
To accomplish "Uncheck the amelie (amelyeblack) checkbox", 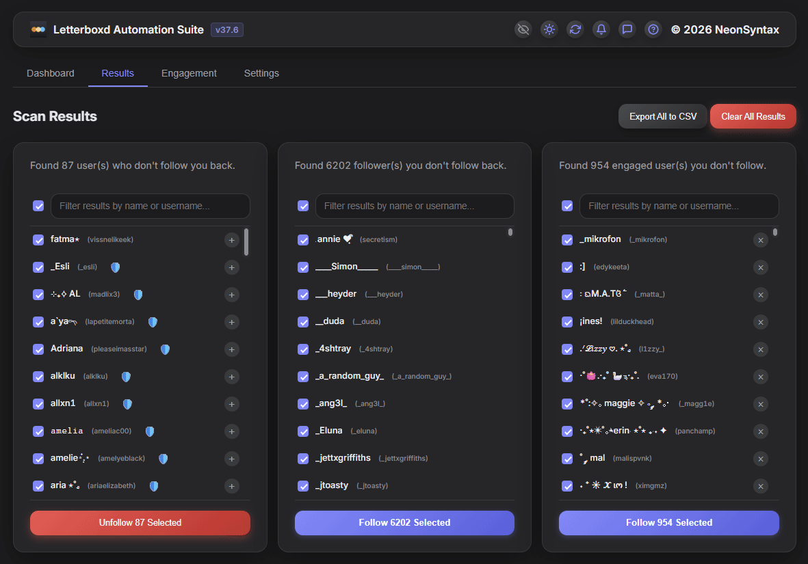I will pyautogui.click(x=38, y=459).
